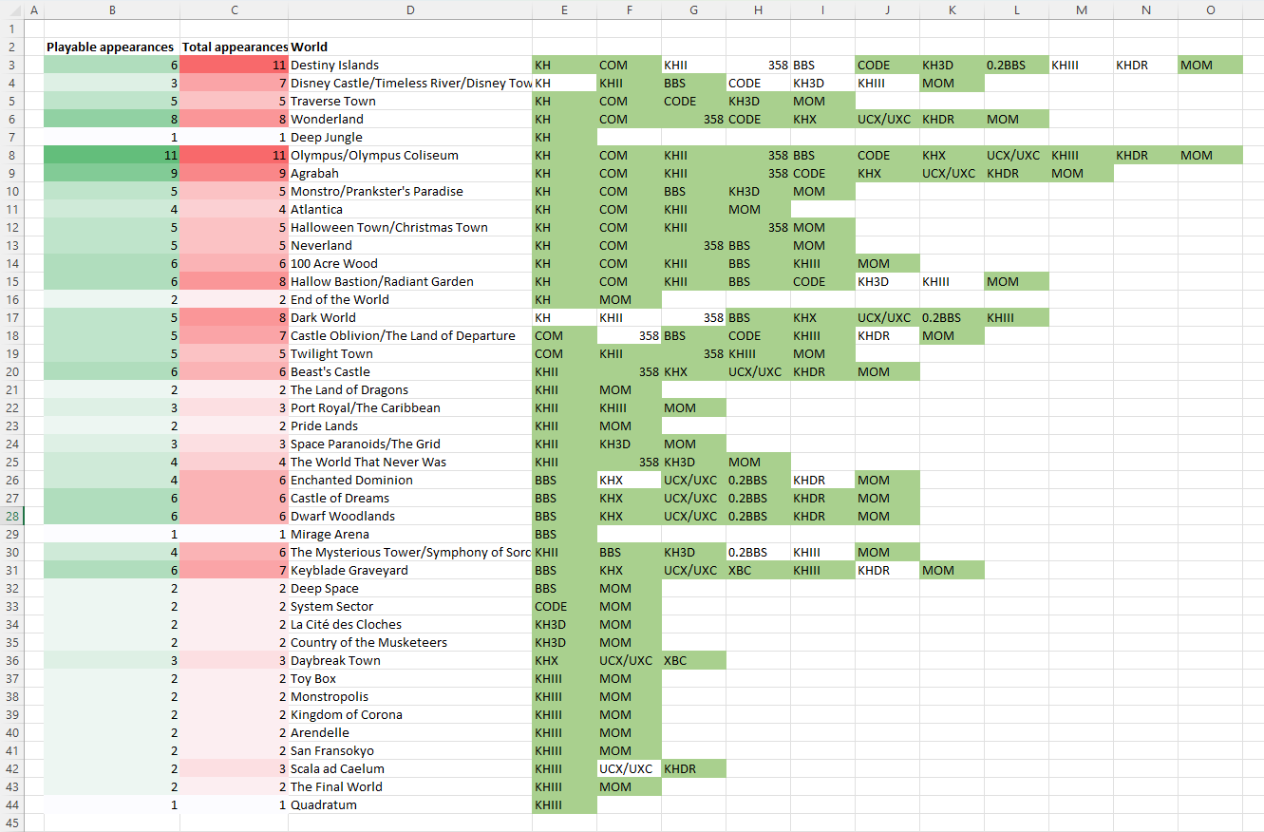
Task: Select the 'Kingdom of Corona' cell
Action: click(x=410, y=714)
